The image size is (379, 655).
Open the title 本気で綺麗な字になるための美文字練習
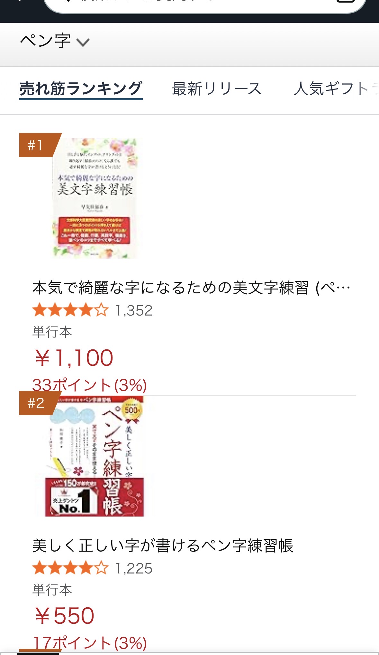(191, 288)
